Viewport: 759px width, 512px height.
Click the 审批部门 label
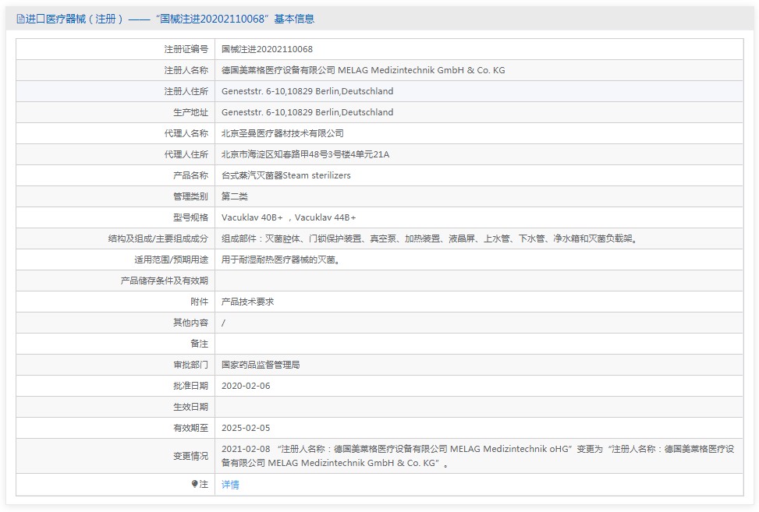(190, 365)
